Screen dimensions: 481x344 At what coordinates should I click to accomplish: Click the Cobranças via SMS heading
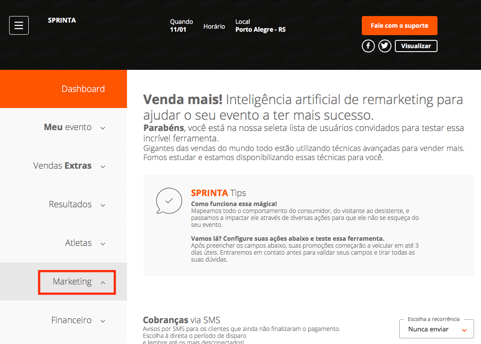(182, 320)
